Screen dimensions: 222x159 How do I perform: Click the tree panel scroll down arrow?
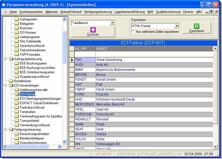(64, 142)
